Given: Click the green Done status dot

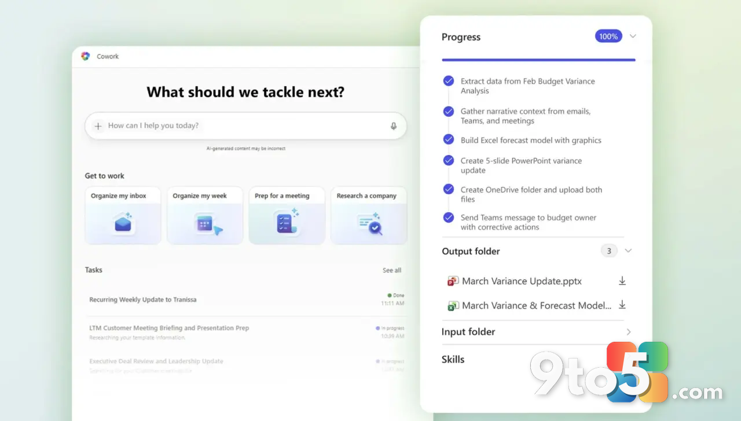Looking at the screenshot, I should 390,295.
